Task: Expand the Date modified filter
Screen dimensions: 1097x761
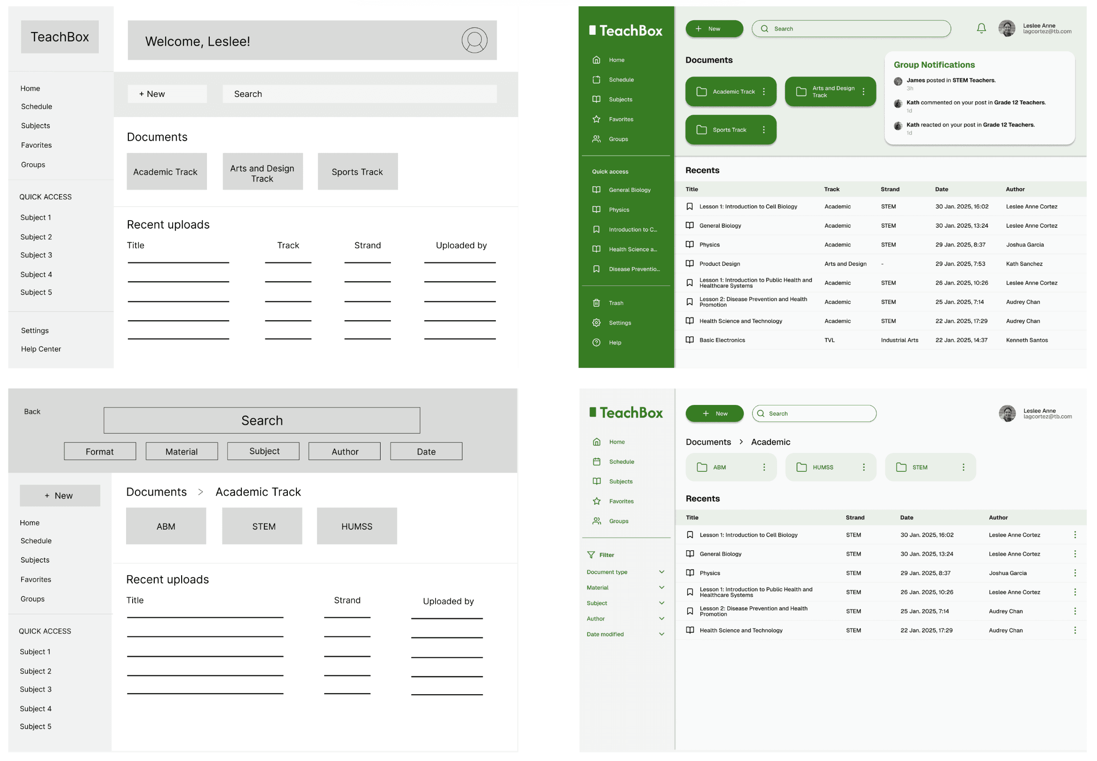Action: [661, 634]
